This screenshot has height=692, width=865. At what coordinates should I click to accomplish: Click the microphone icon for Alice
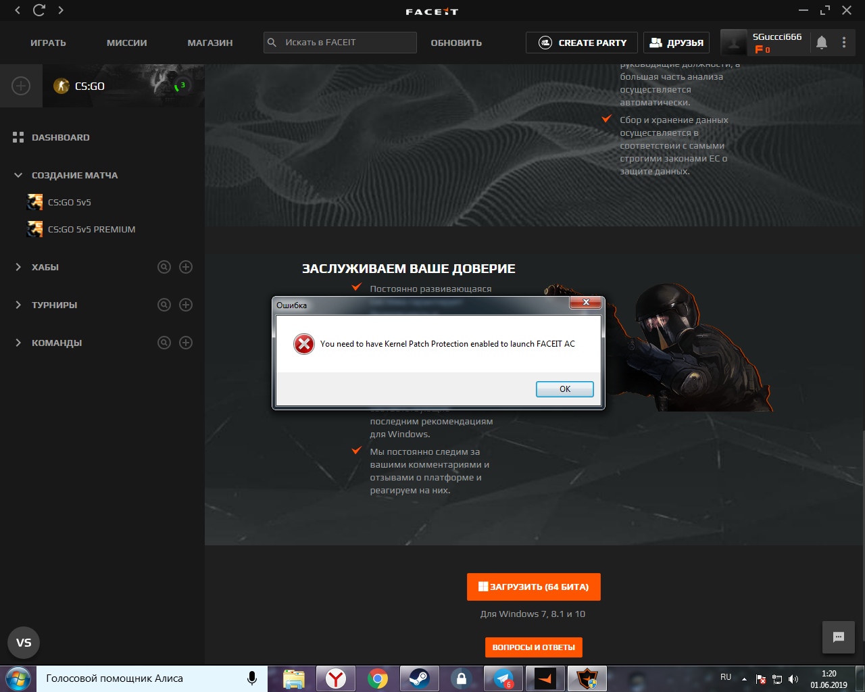tap(252, 678)
